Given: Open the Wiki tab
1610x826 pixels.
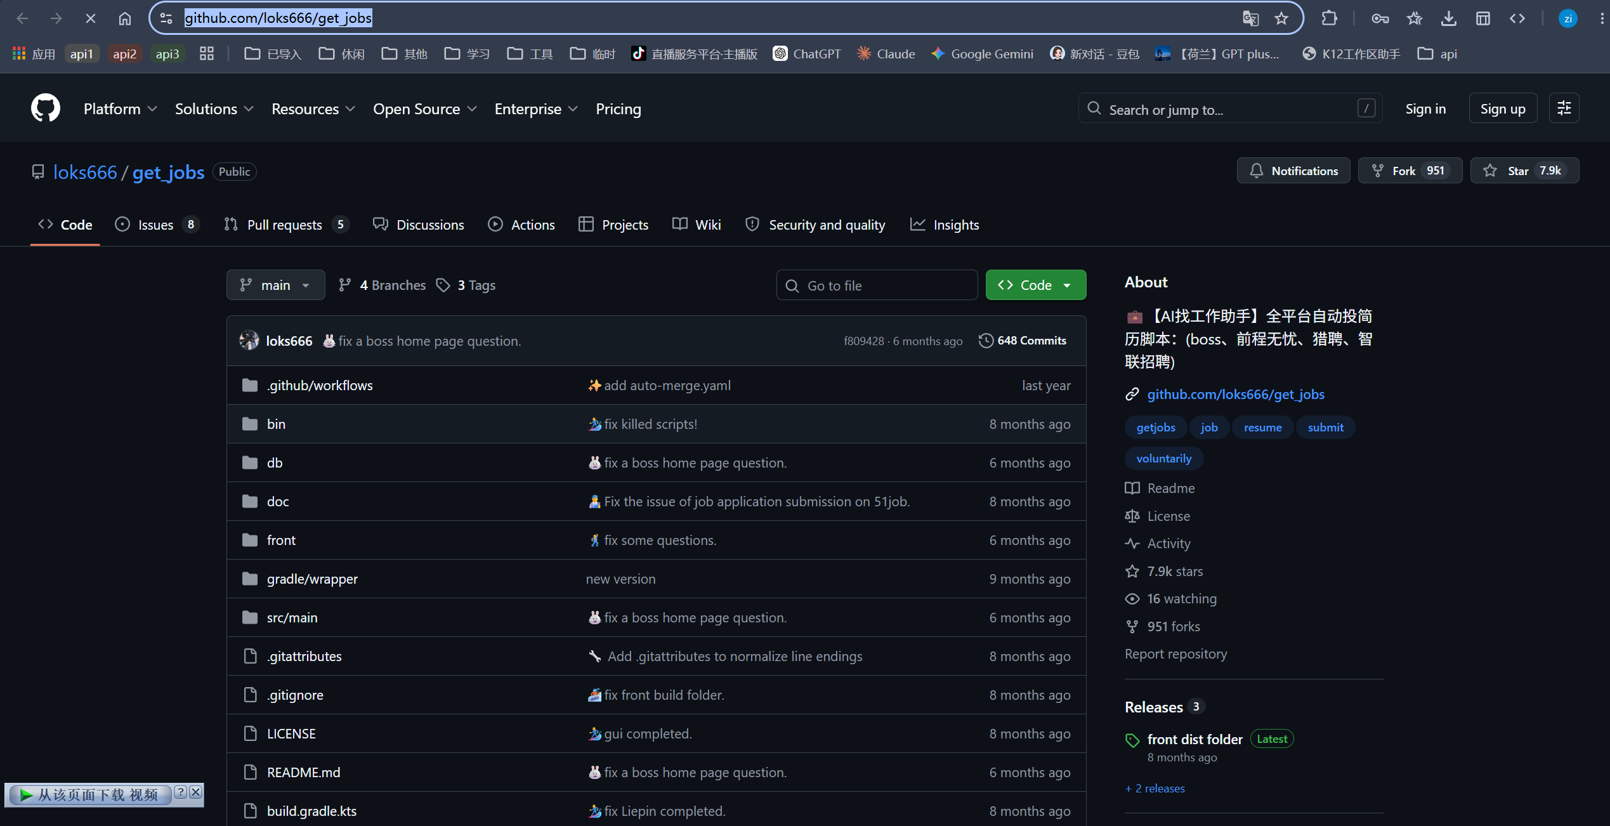Looking at the screenshot, I should (x=697, y=225).
